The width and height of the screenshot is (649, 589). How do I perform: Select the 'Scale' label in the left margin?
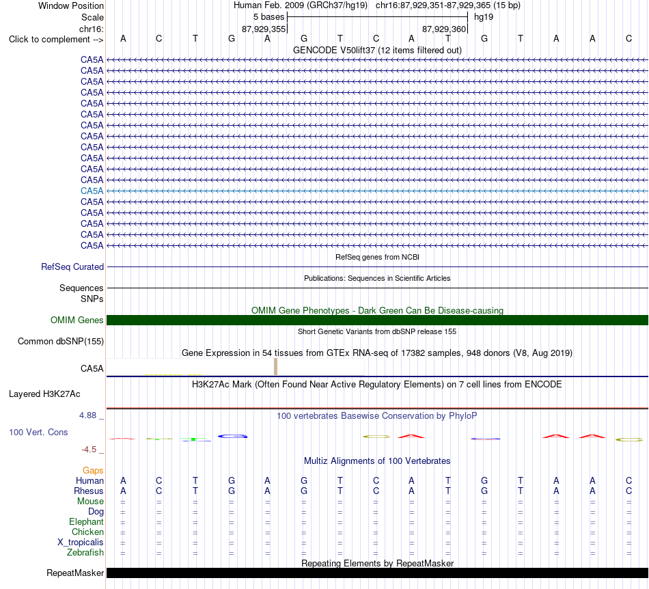point(92,17)
